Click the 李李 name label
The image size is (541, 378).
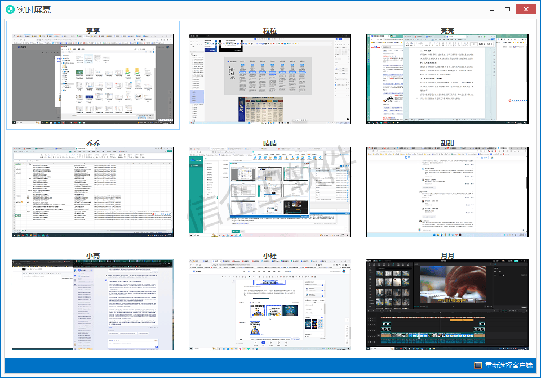(93, 30)
